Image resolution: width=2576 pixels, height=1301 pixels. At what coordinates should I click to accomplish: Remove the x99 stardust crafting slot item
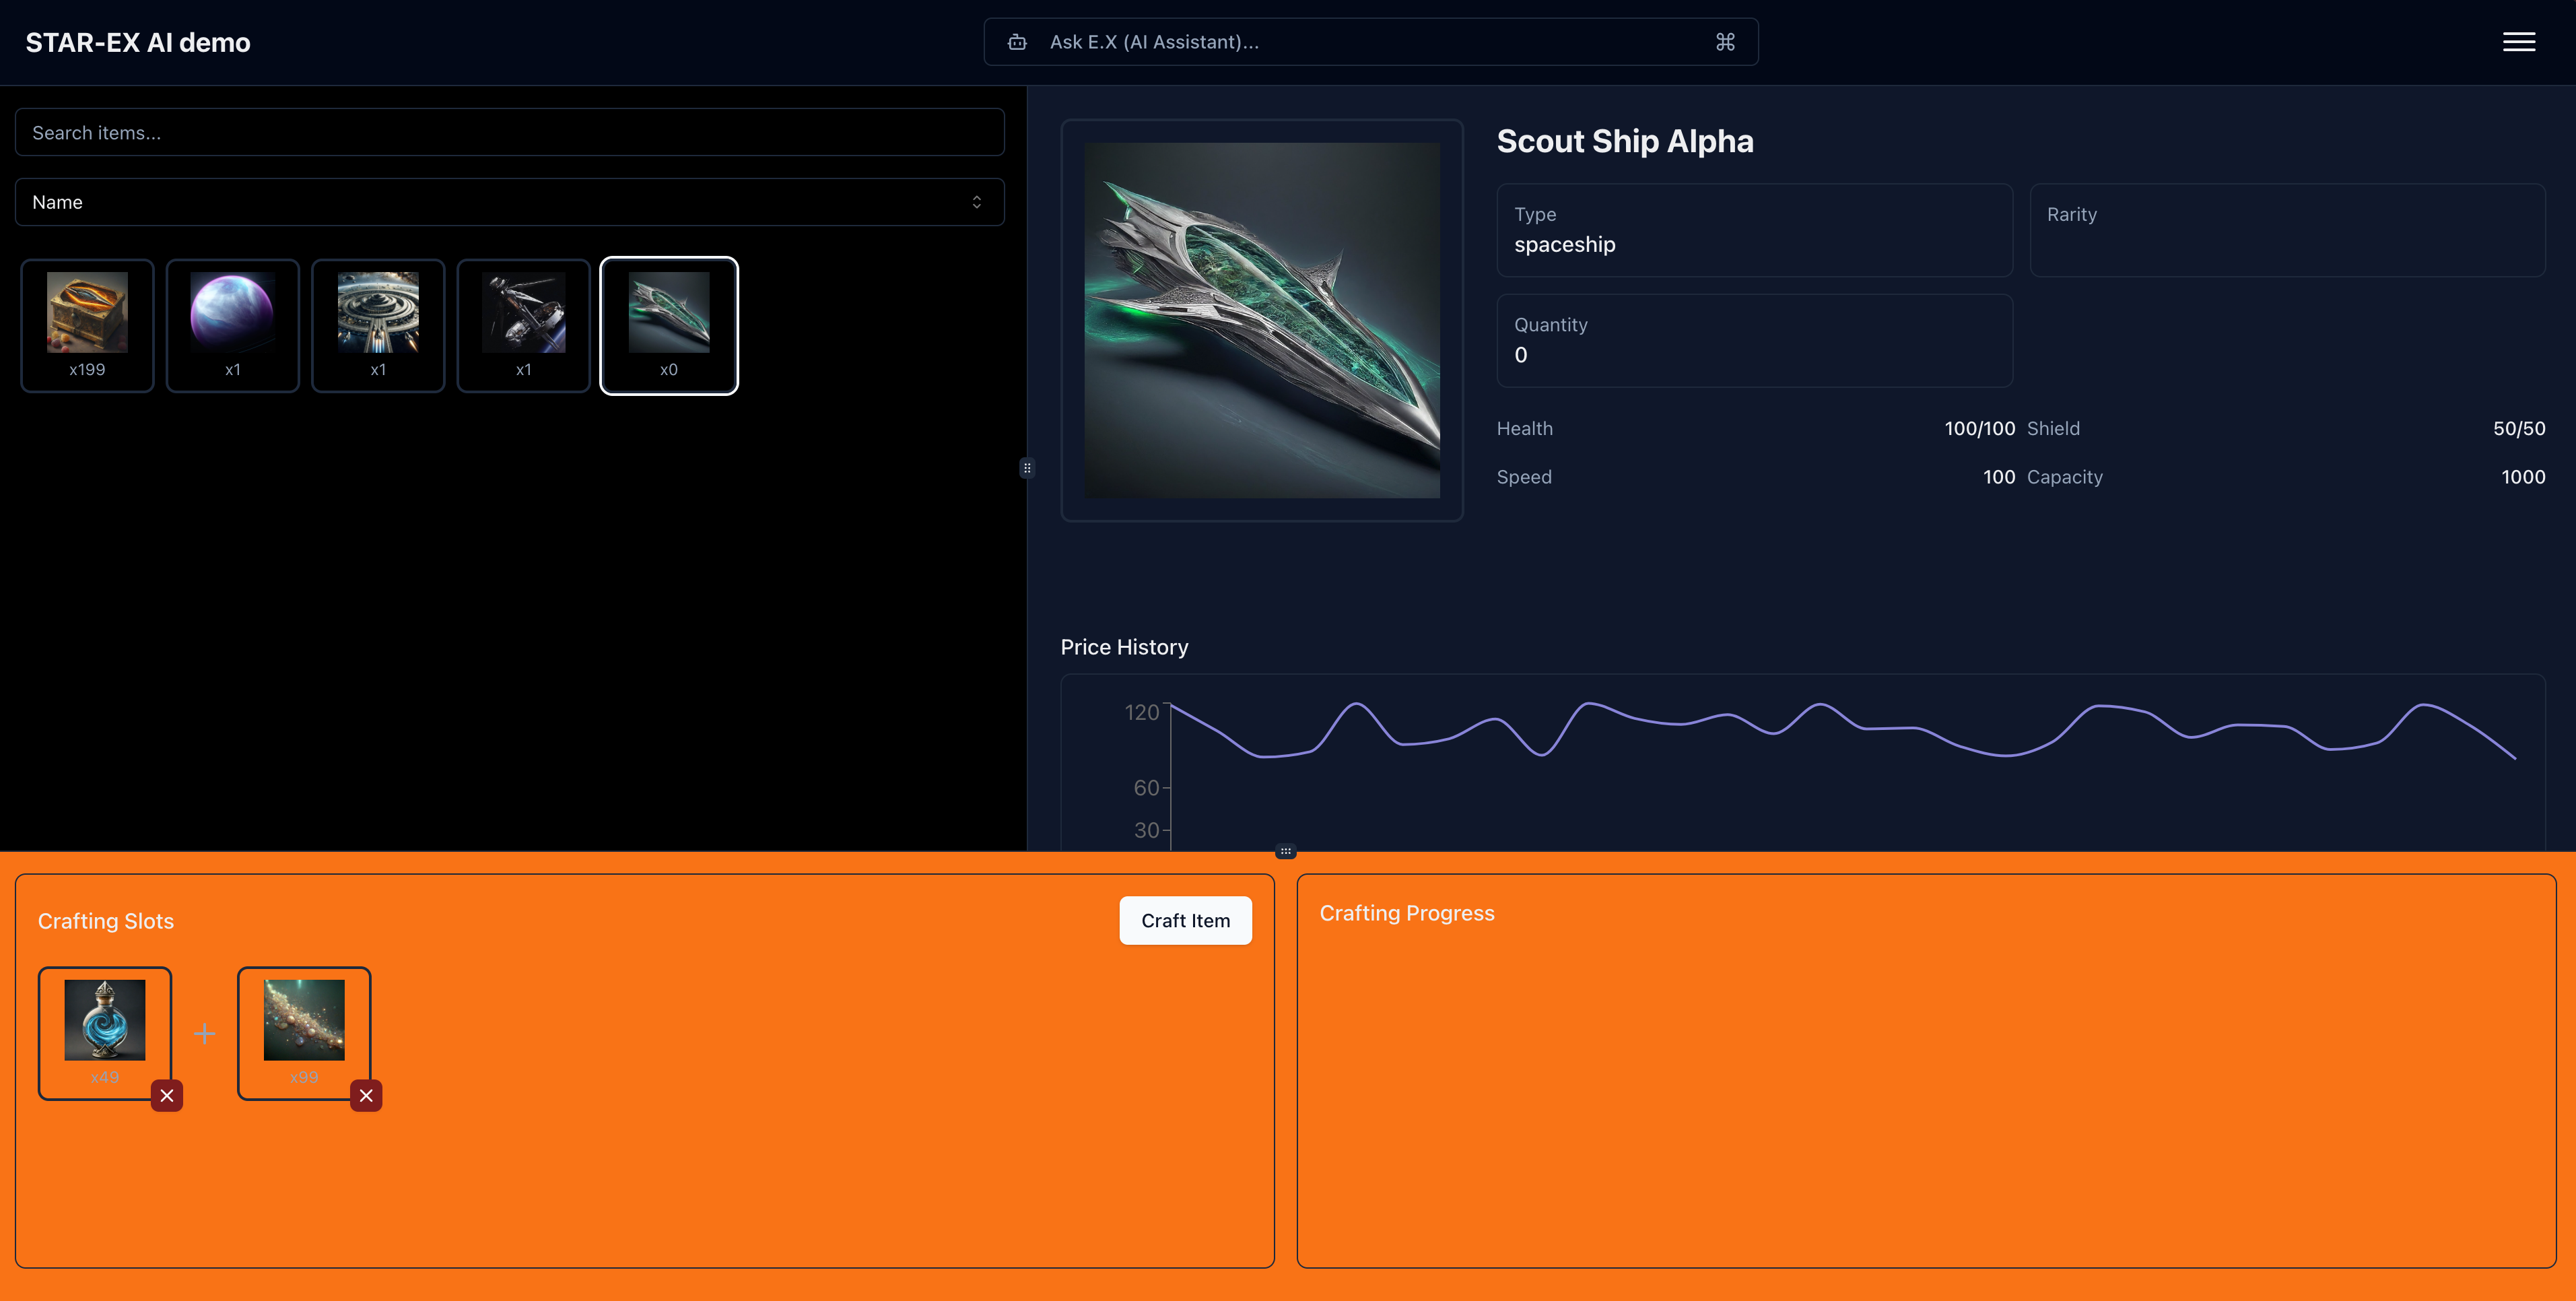[366, 1096]
